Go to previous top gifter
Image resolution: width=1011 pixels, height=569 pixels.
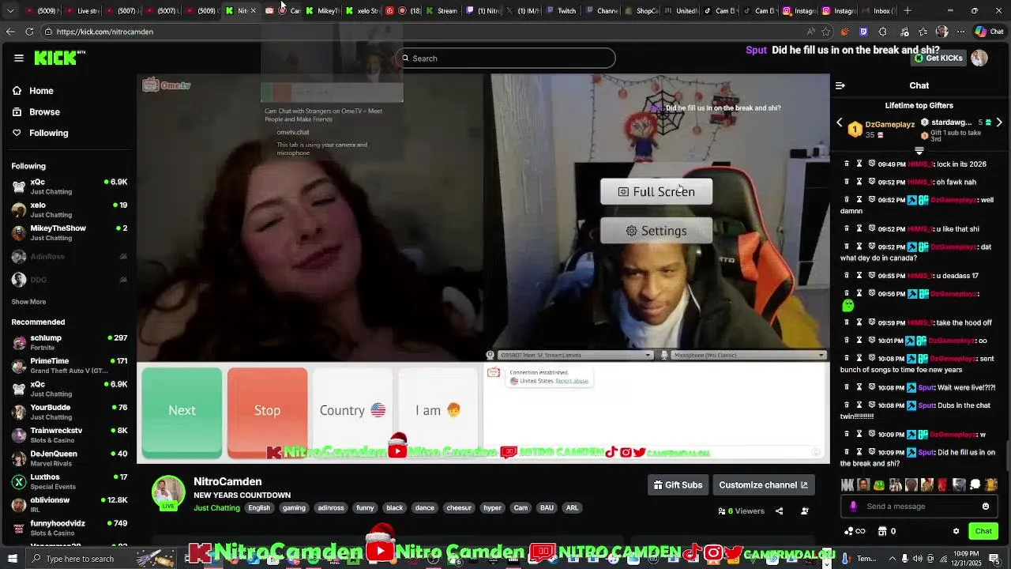click(x=840, y=122)
